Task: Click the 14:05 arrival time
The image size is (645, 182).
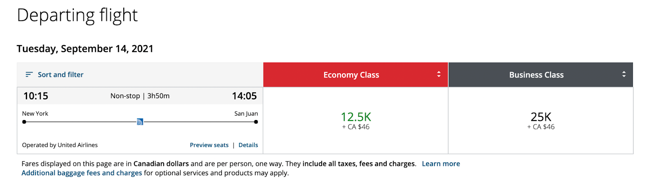Action: (244, 96)
